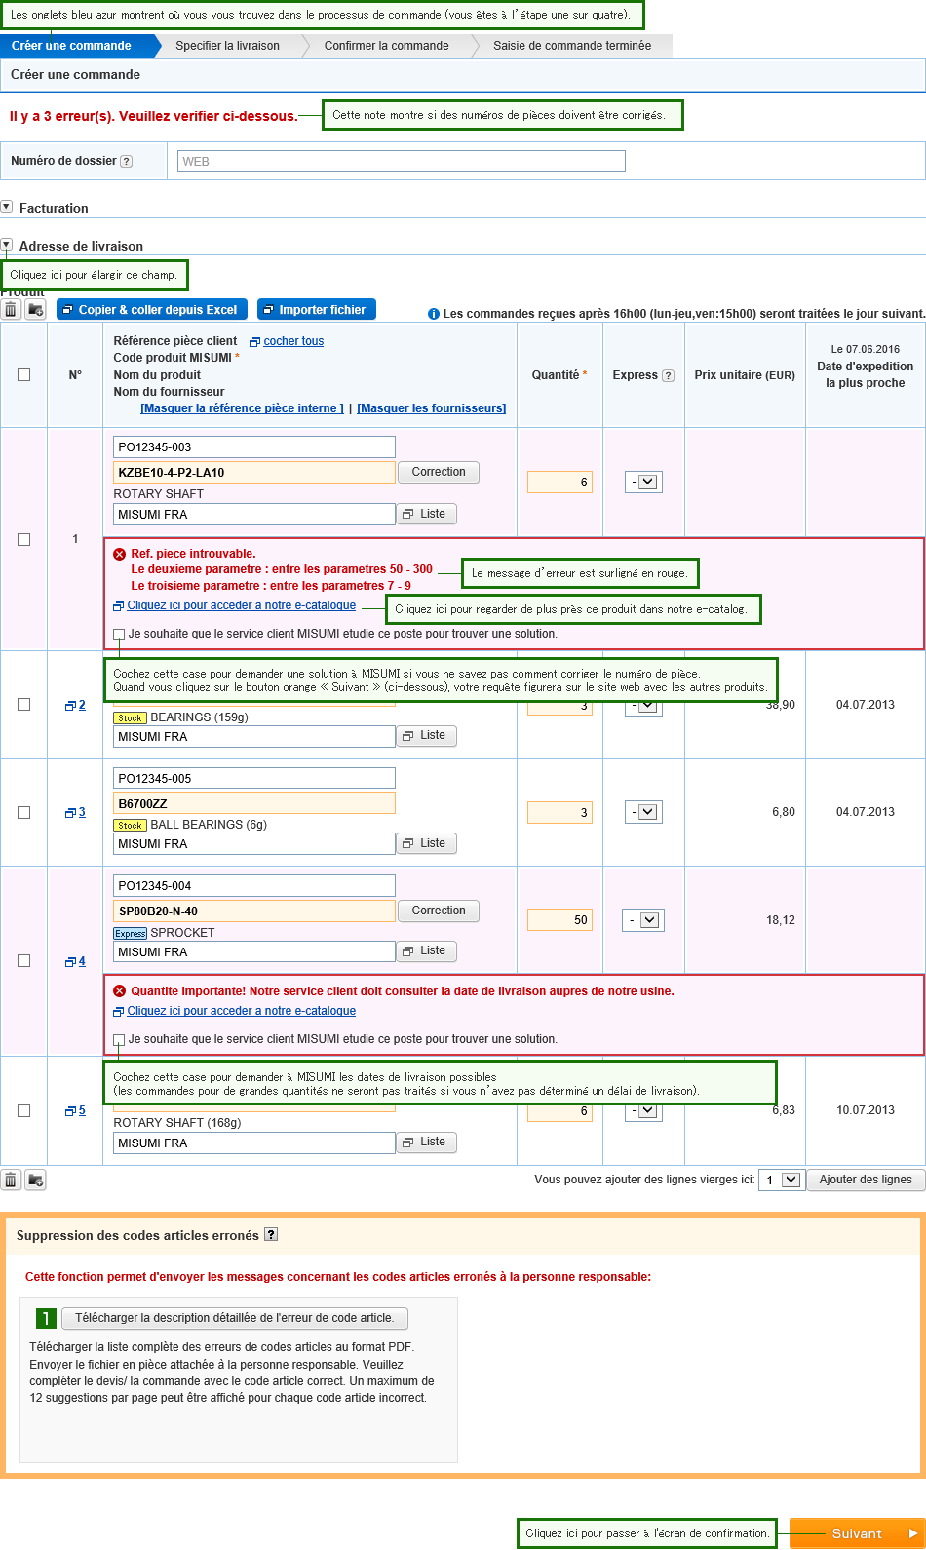This screenshot has width=926, height=1550.
Task: Expand the Adresse de livraison section
Action: coord(7,245)
